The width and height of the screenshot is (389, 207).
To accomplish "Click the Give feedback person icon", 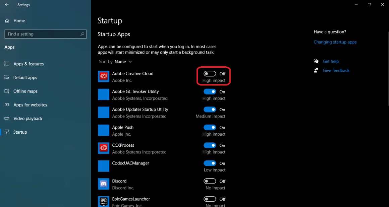I will click(316, 70).
